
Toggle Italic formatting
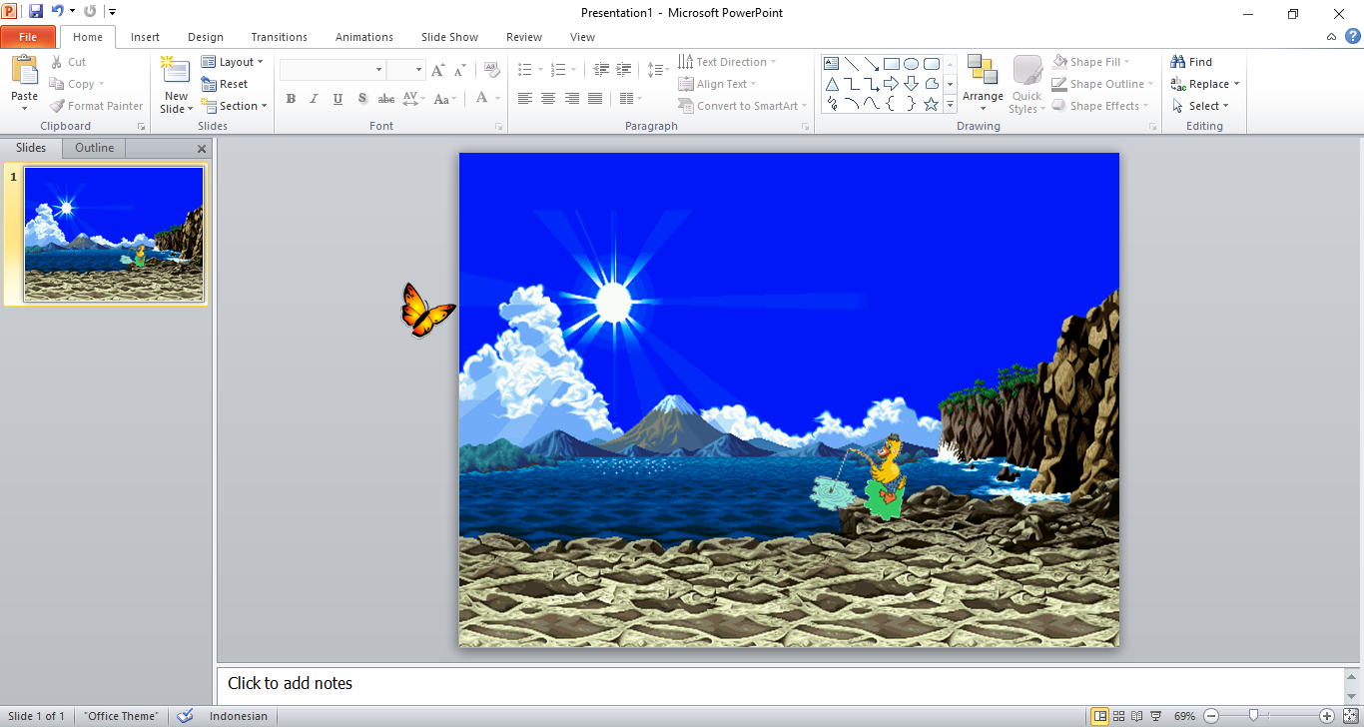click(314, 98)
